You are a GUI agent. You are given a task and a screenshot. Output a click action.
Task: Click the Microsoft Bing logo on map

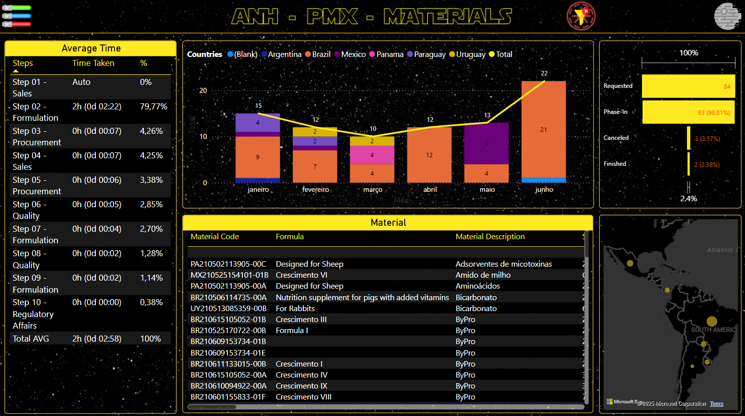622,402
